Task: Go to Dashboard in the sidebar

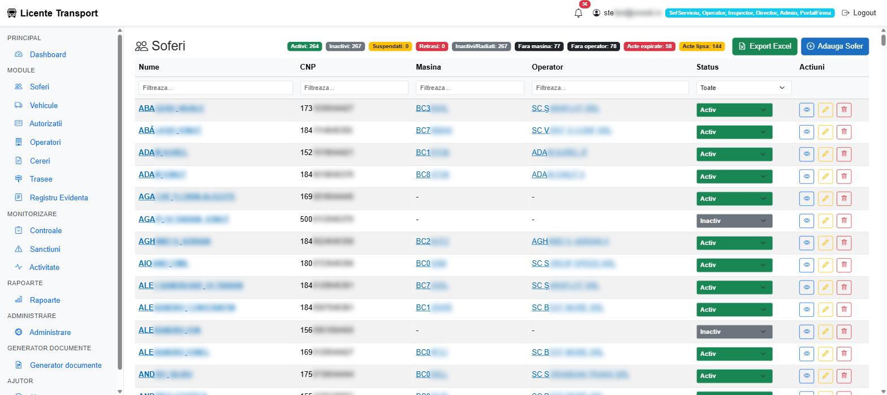Action: click(x=48, y=54)
